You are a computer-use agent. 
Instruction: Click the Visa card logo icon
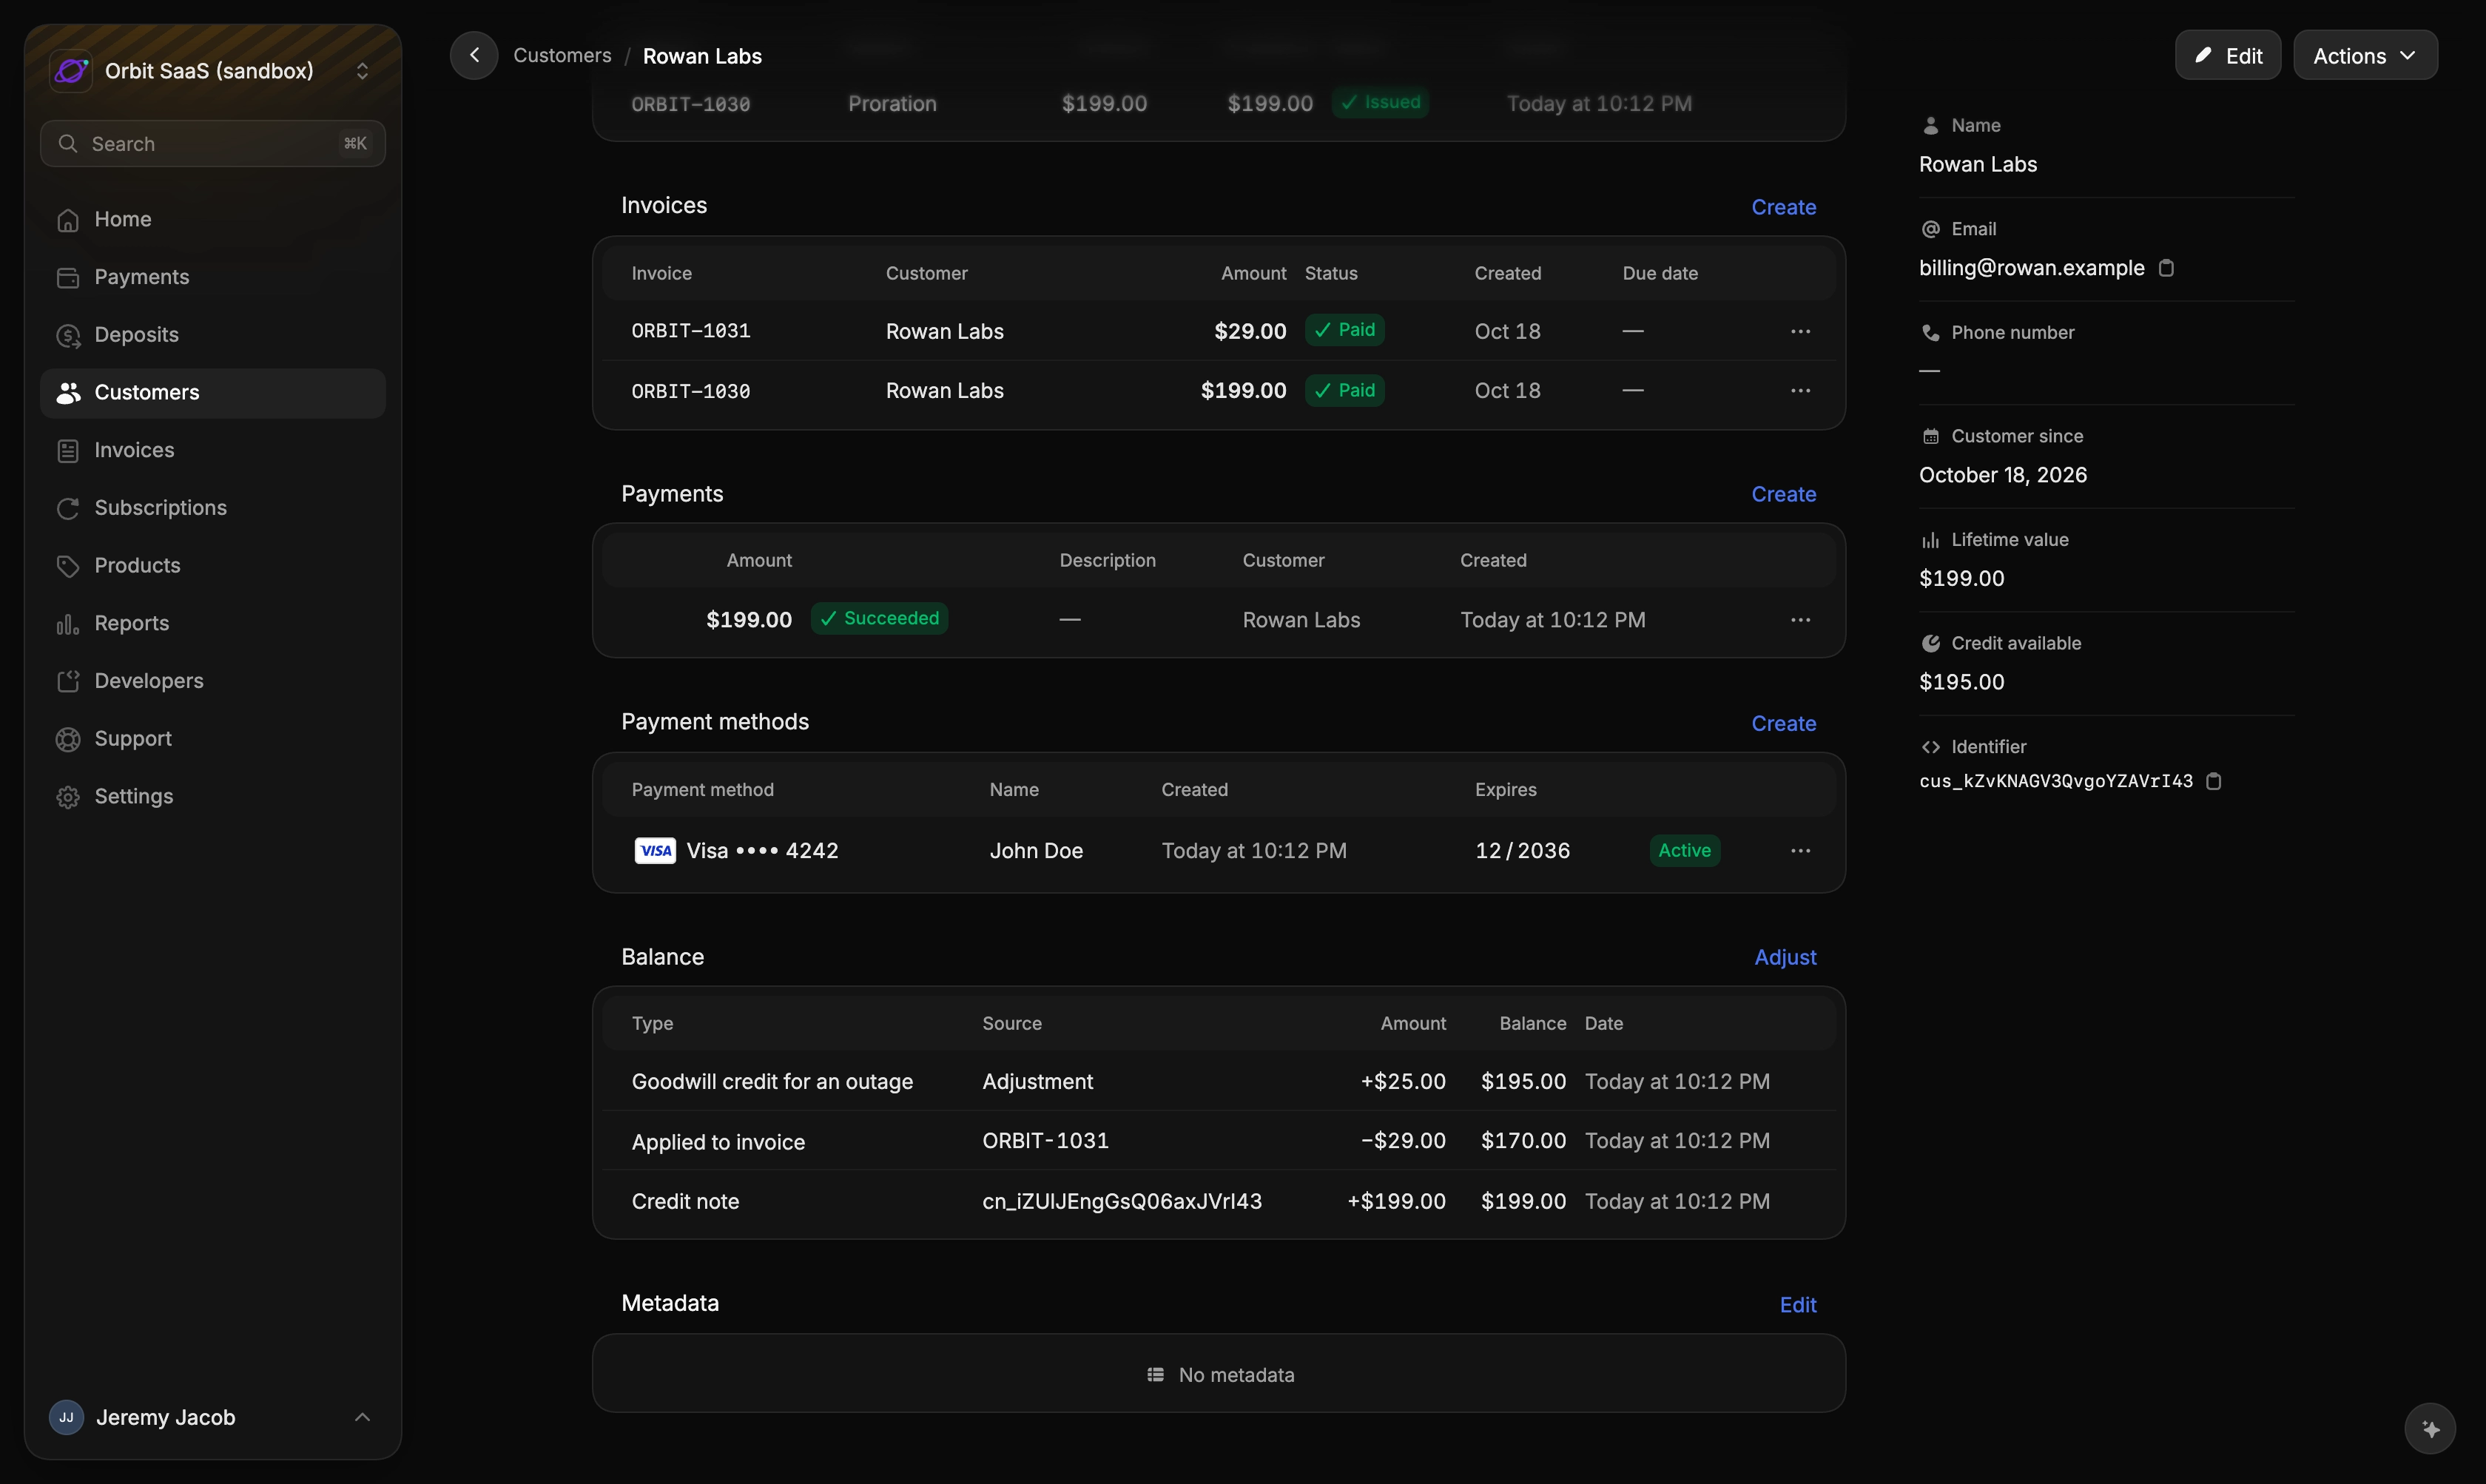[655, 851]
